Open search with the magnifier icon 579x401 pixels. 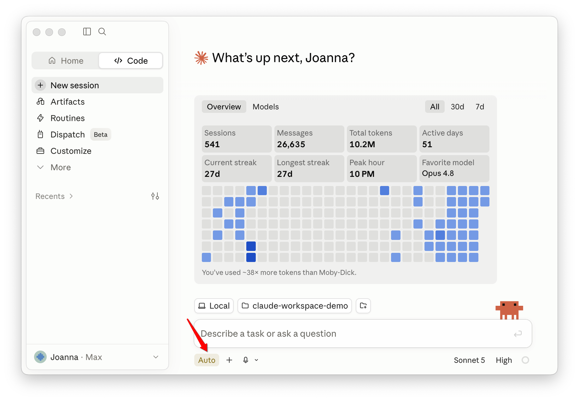(102, 32)
